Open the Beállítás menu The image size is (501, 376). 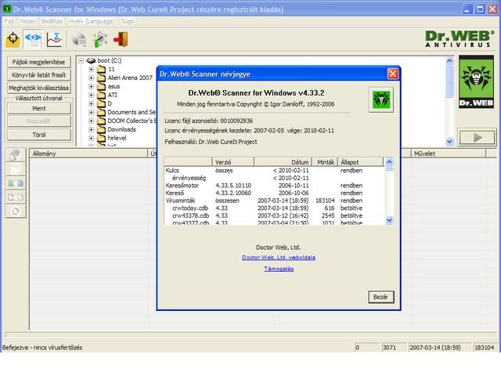(x=52, y=21)
